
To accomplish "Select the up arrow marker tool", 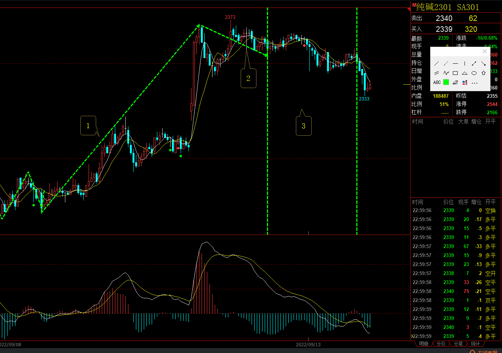I will [x=483, y=73].
